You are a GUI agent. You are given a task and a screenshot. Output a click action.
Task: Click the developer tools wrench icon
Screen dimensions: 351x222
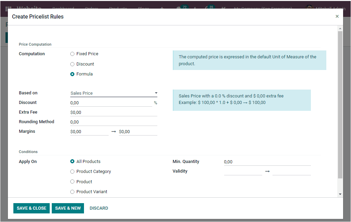coord(223,9)
